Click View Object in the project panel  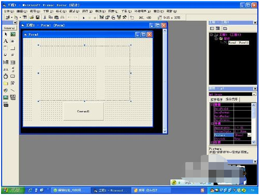(x=218, y=28)
